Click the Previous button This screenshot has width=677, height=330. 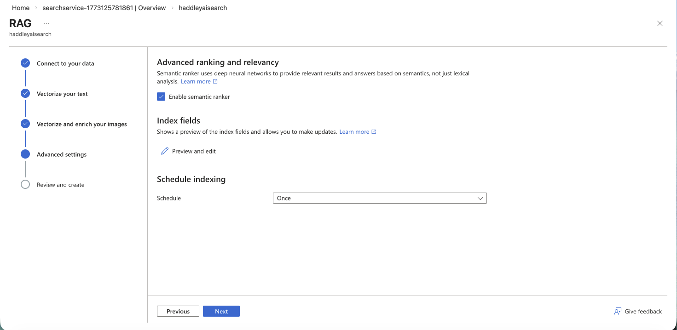tap(178, 311)
